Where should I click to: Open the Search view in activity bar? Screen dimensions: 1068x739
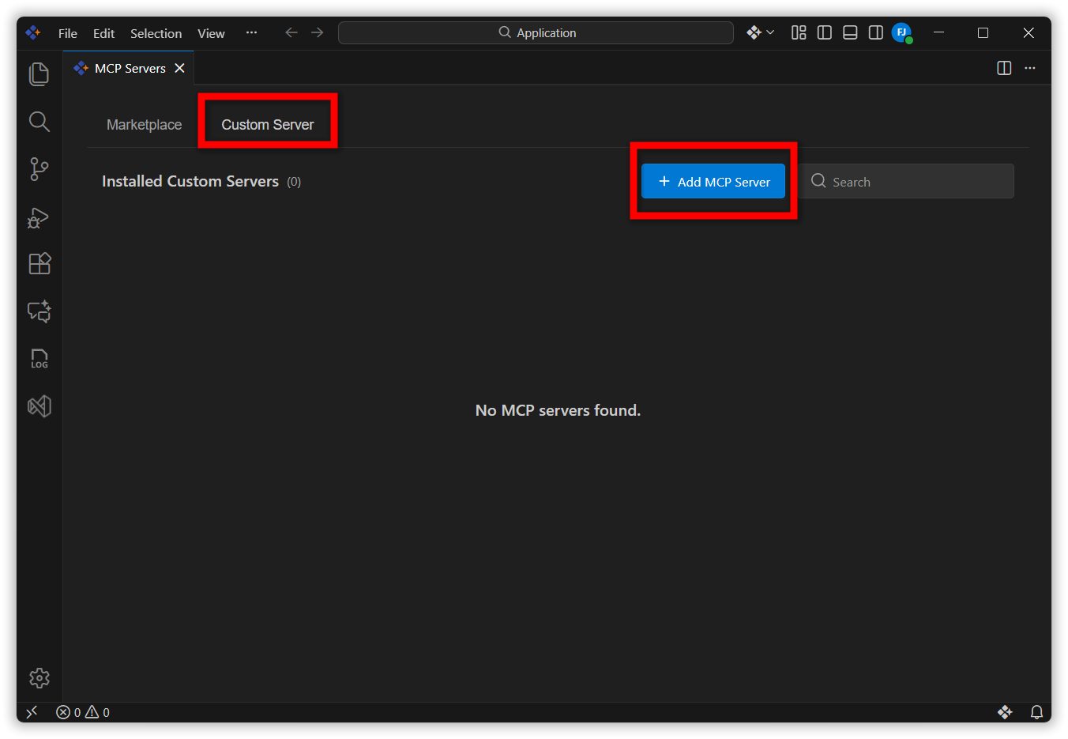39,122
